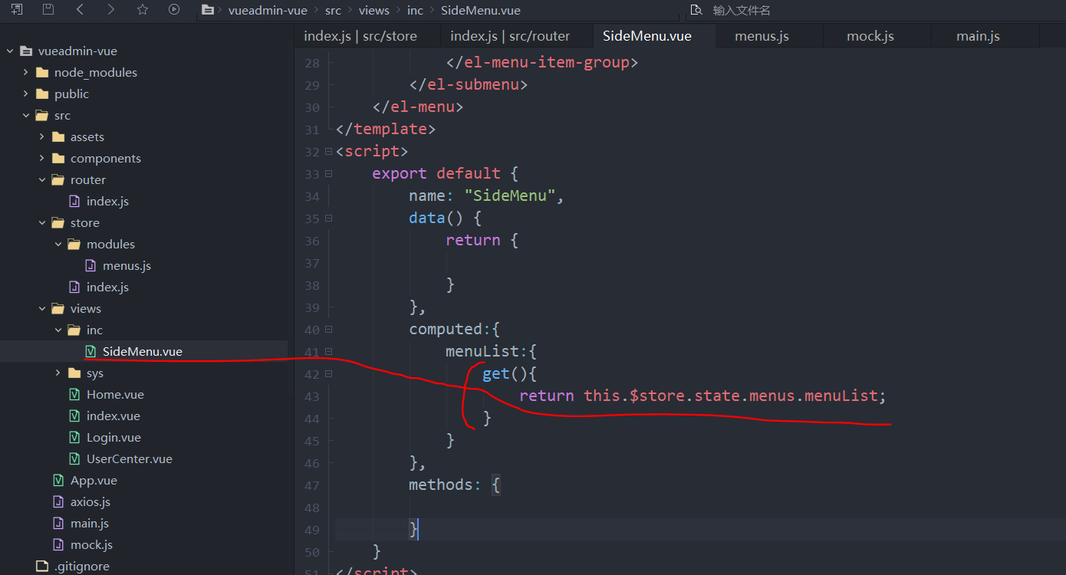
Task: Collapse the store folder chevron
Action: point(42,223)
